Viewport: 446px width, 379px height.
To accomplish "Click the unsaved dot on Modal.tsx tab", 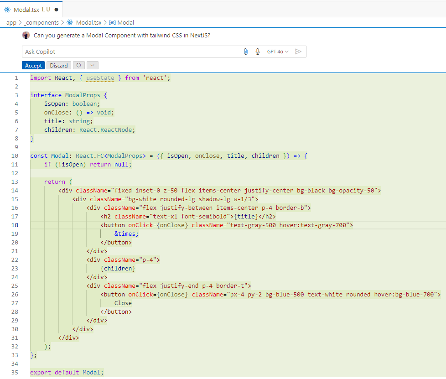I will 56,9.
